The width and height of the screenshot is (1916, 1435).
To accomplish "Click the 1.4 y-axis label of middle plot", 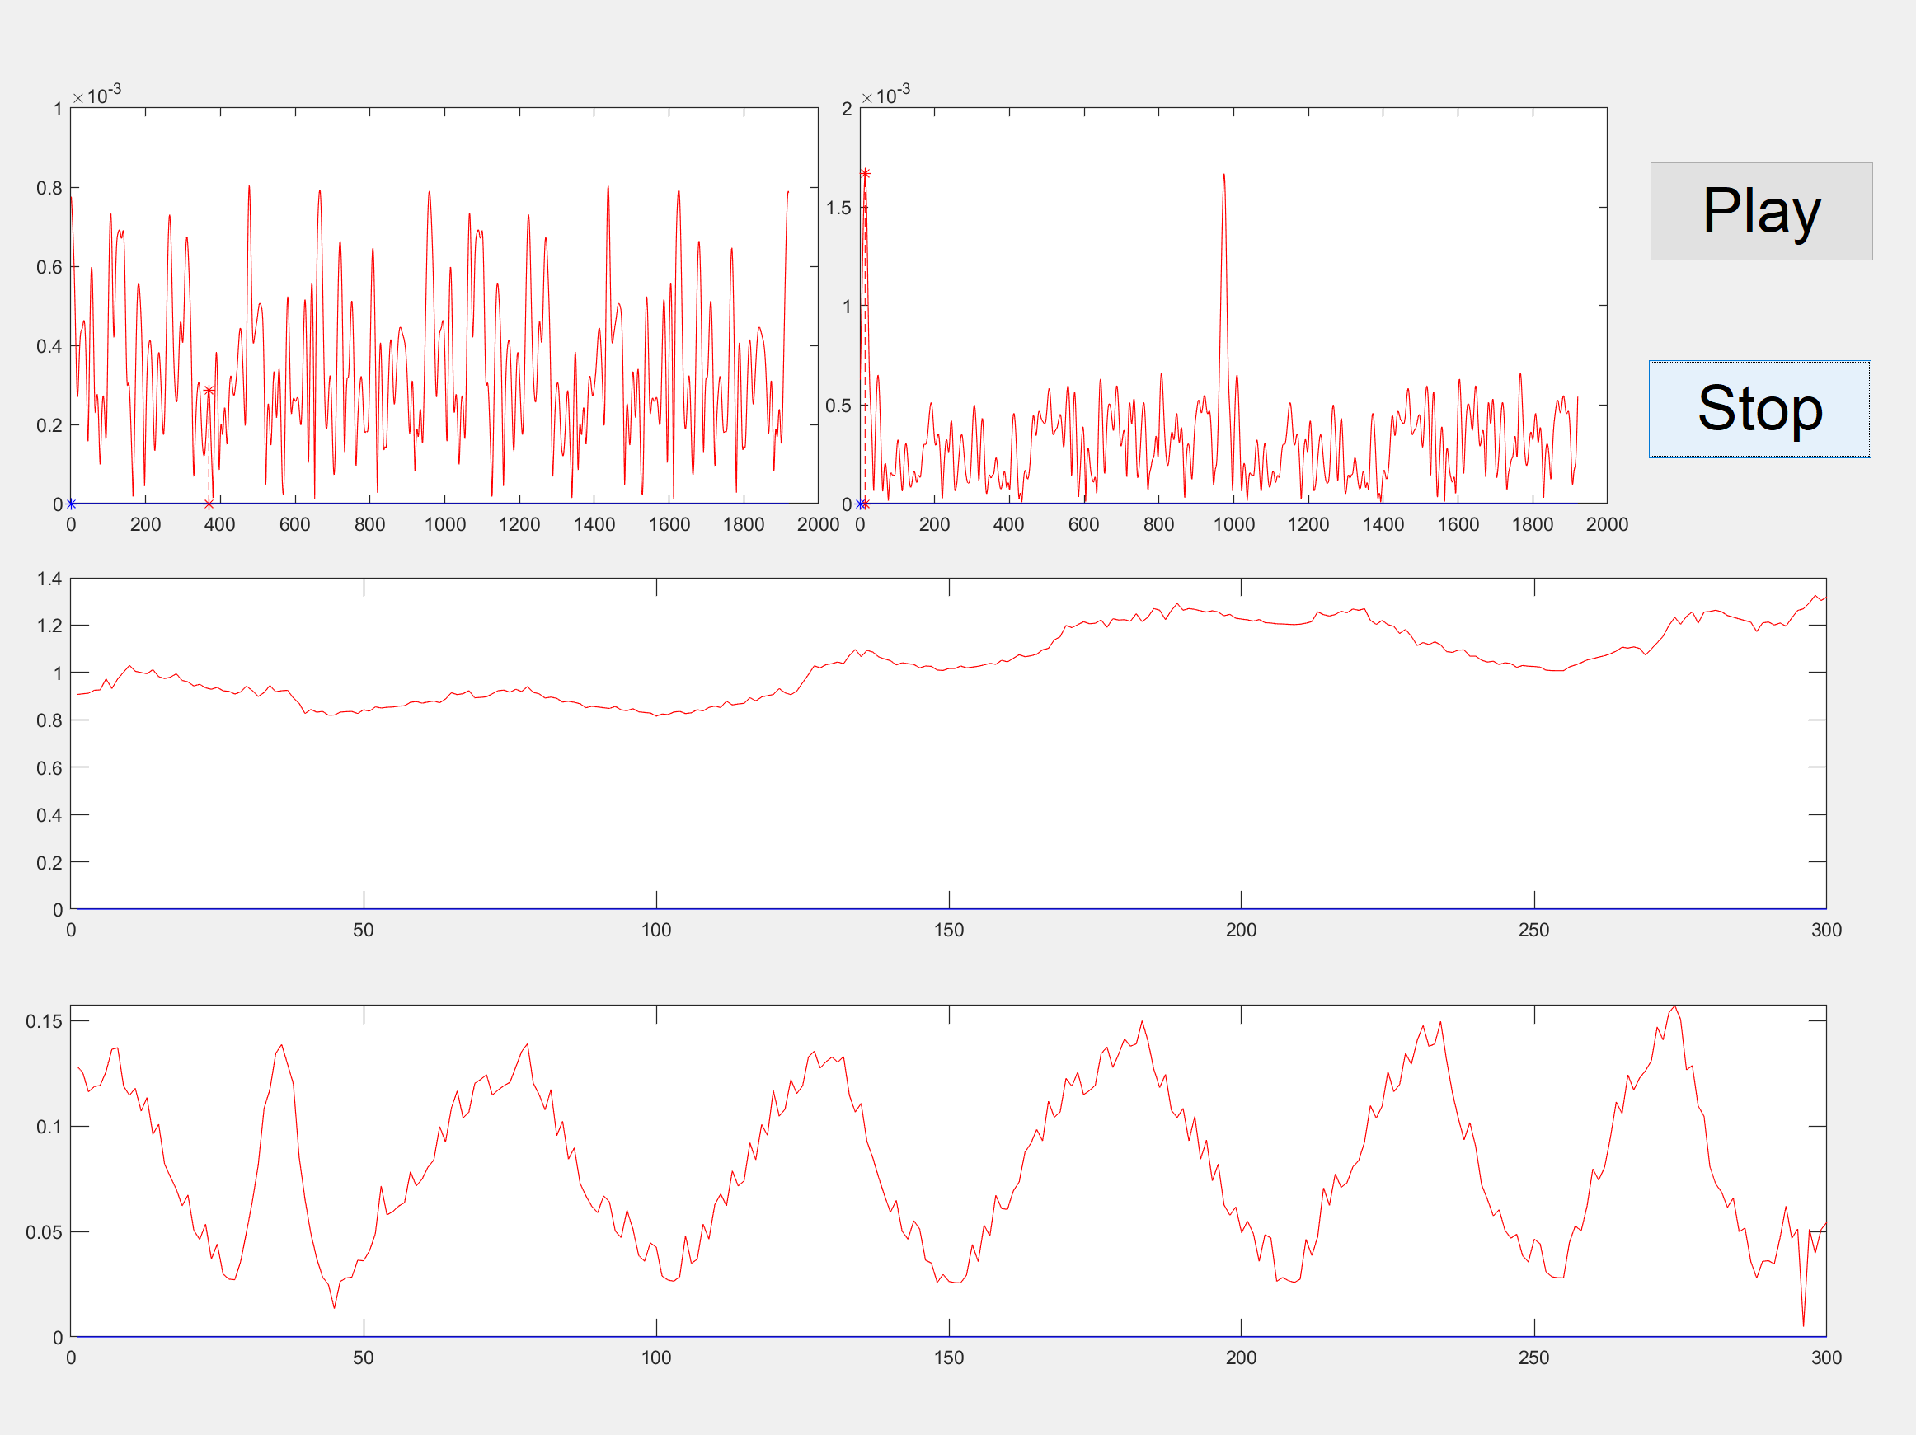I will (x=49, y=579).
